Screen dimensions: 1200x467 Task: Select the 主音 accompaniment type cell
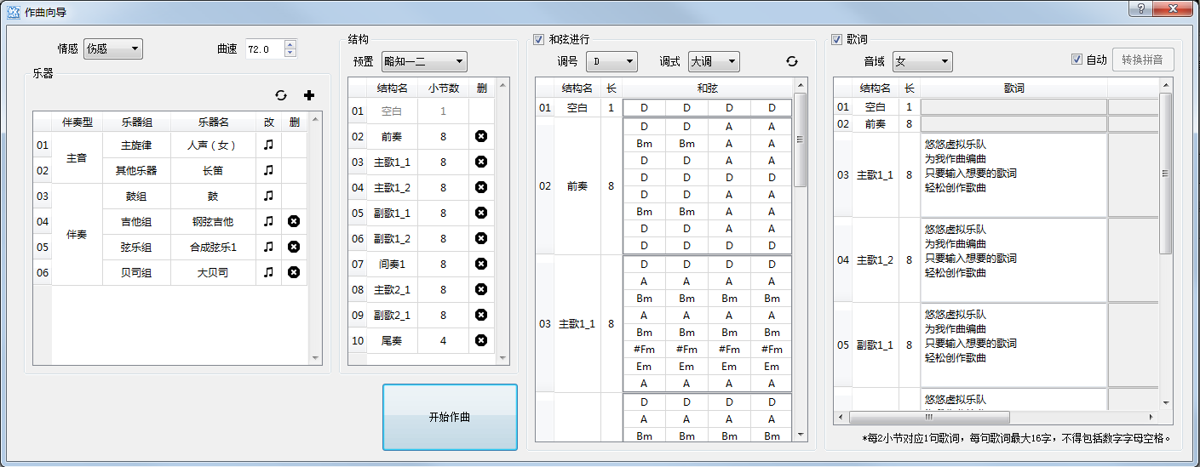(x=77, y=157)
